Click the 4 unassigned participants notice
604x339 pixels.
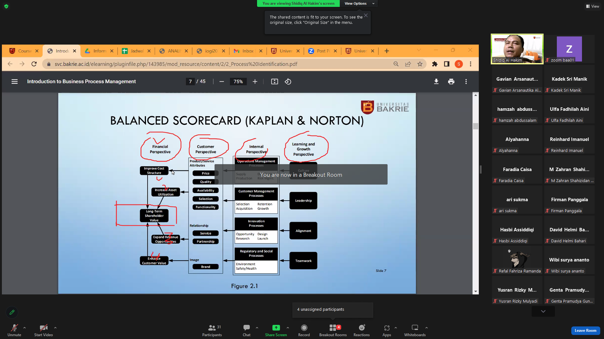tap(333, 310)
